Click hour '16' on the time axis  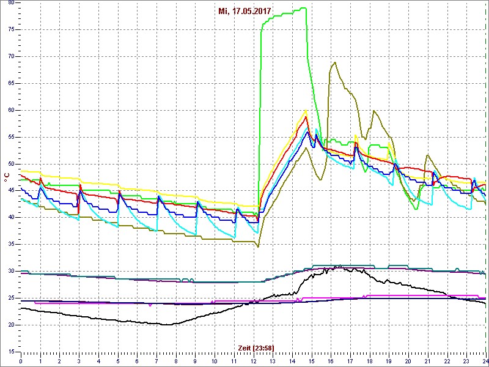click(331, 361)
